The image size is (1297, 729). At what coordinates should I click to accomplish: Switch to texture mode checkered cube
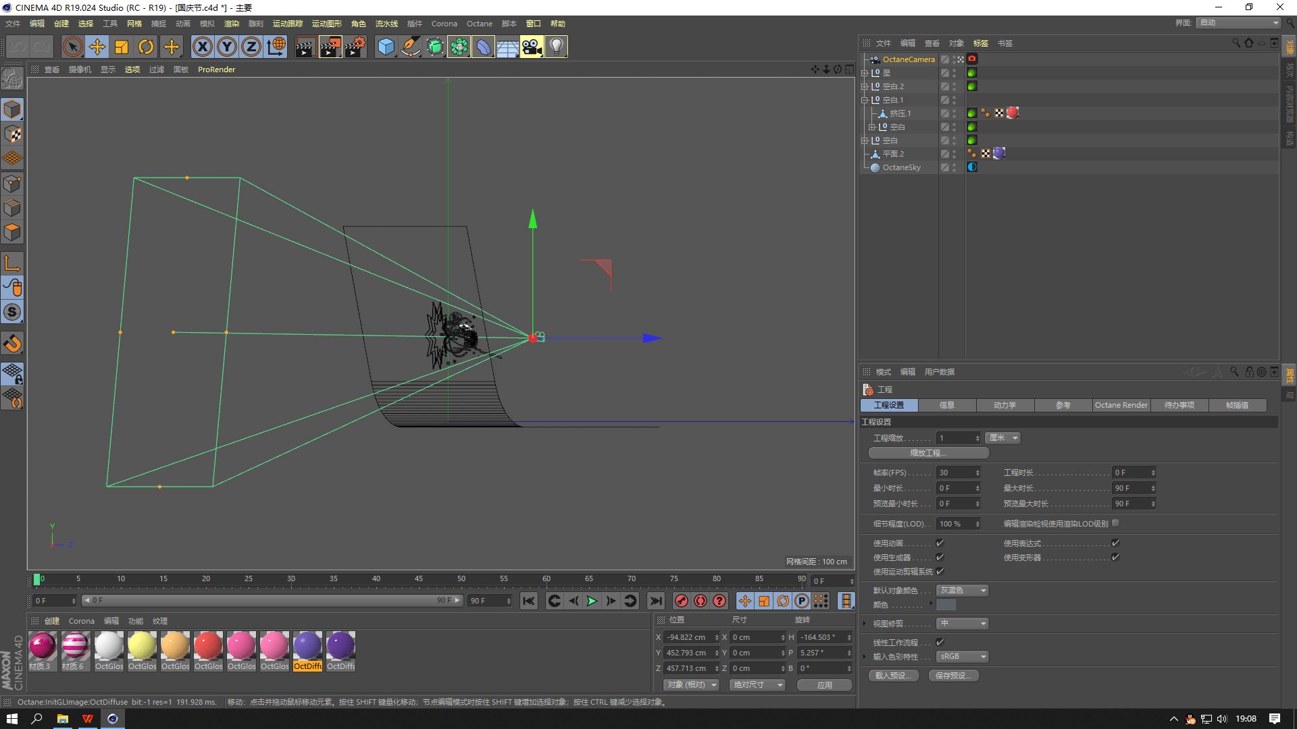click(12, 134)
